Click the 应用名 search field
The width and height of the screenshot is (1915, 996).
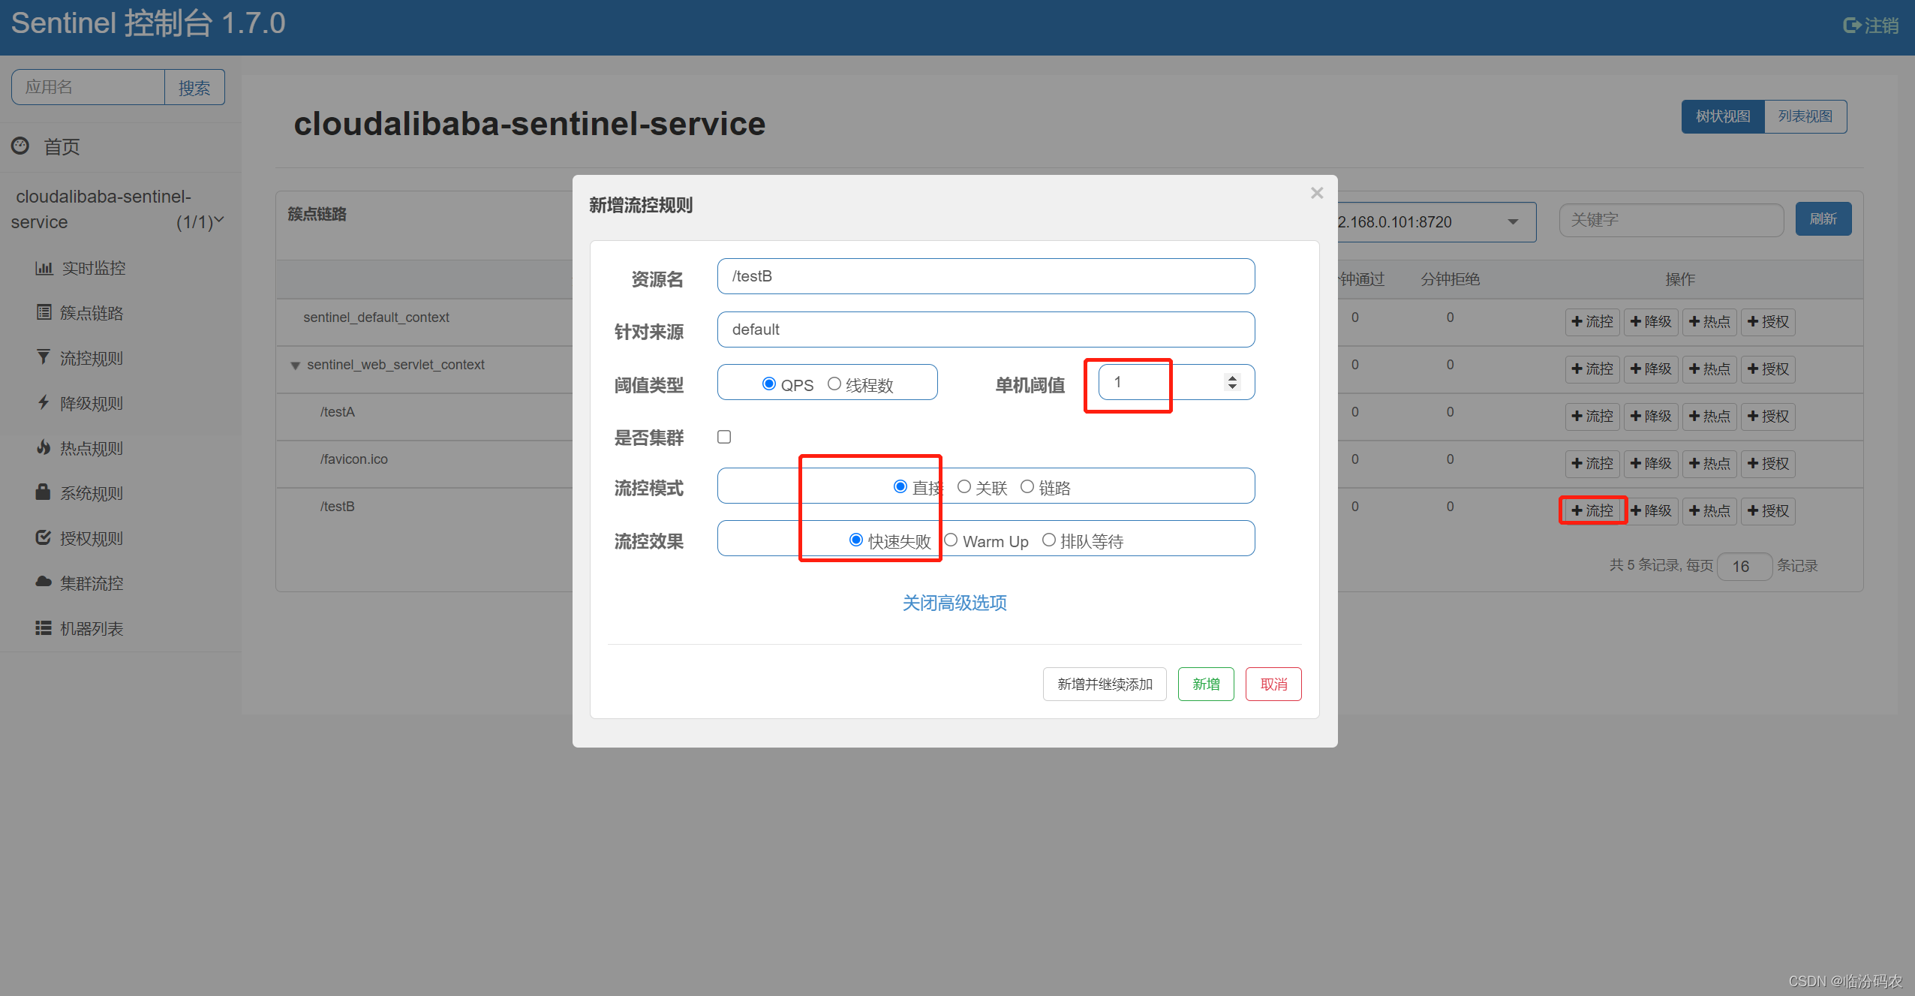88,87
